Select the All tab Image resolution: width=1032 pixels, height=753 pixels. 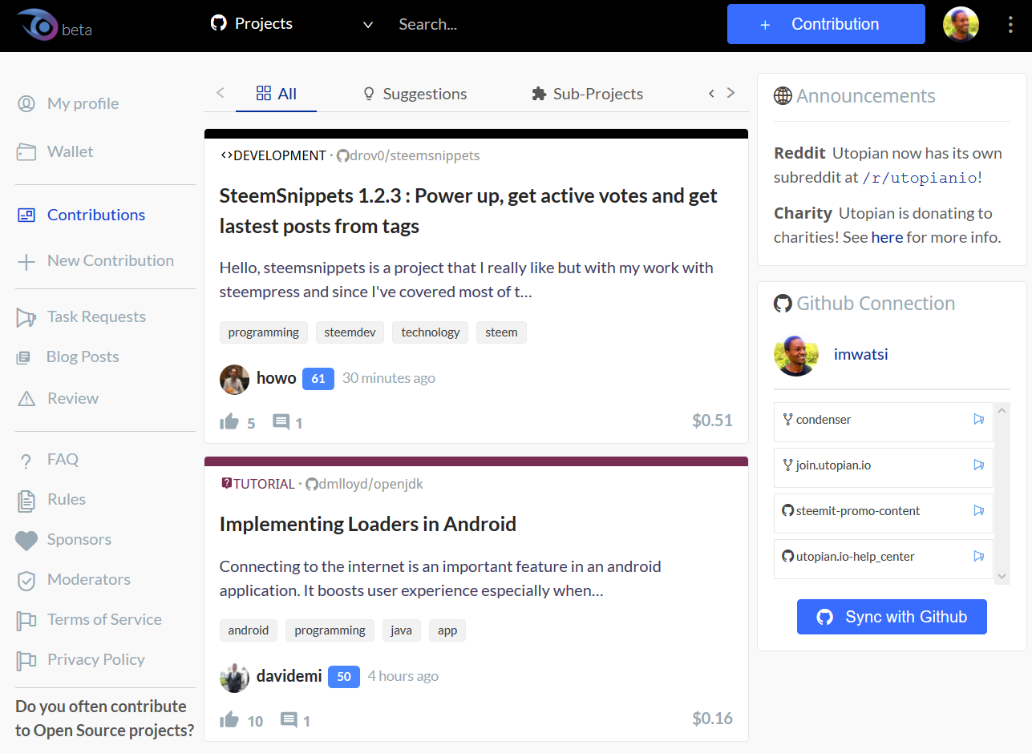click(276, 94)
